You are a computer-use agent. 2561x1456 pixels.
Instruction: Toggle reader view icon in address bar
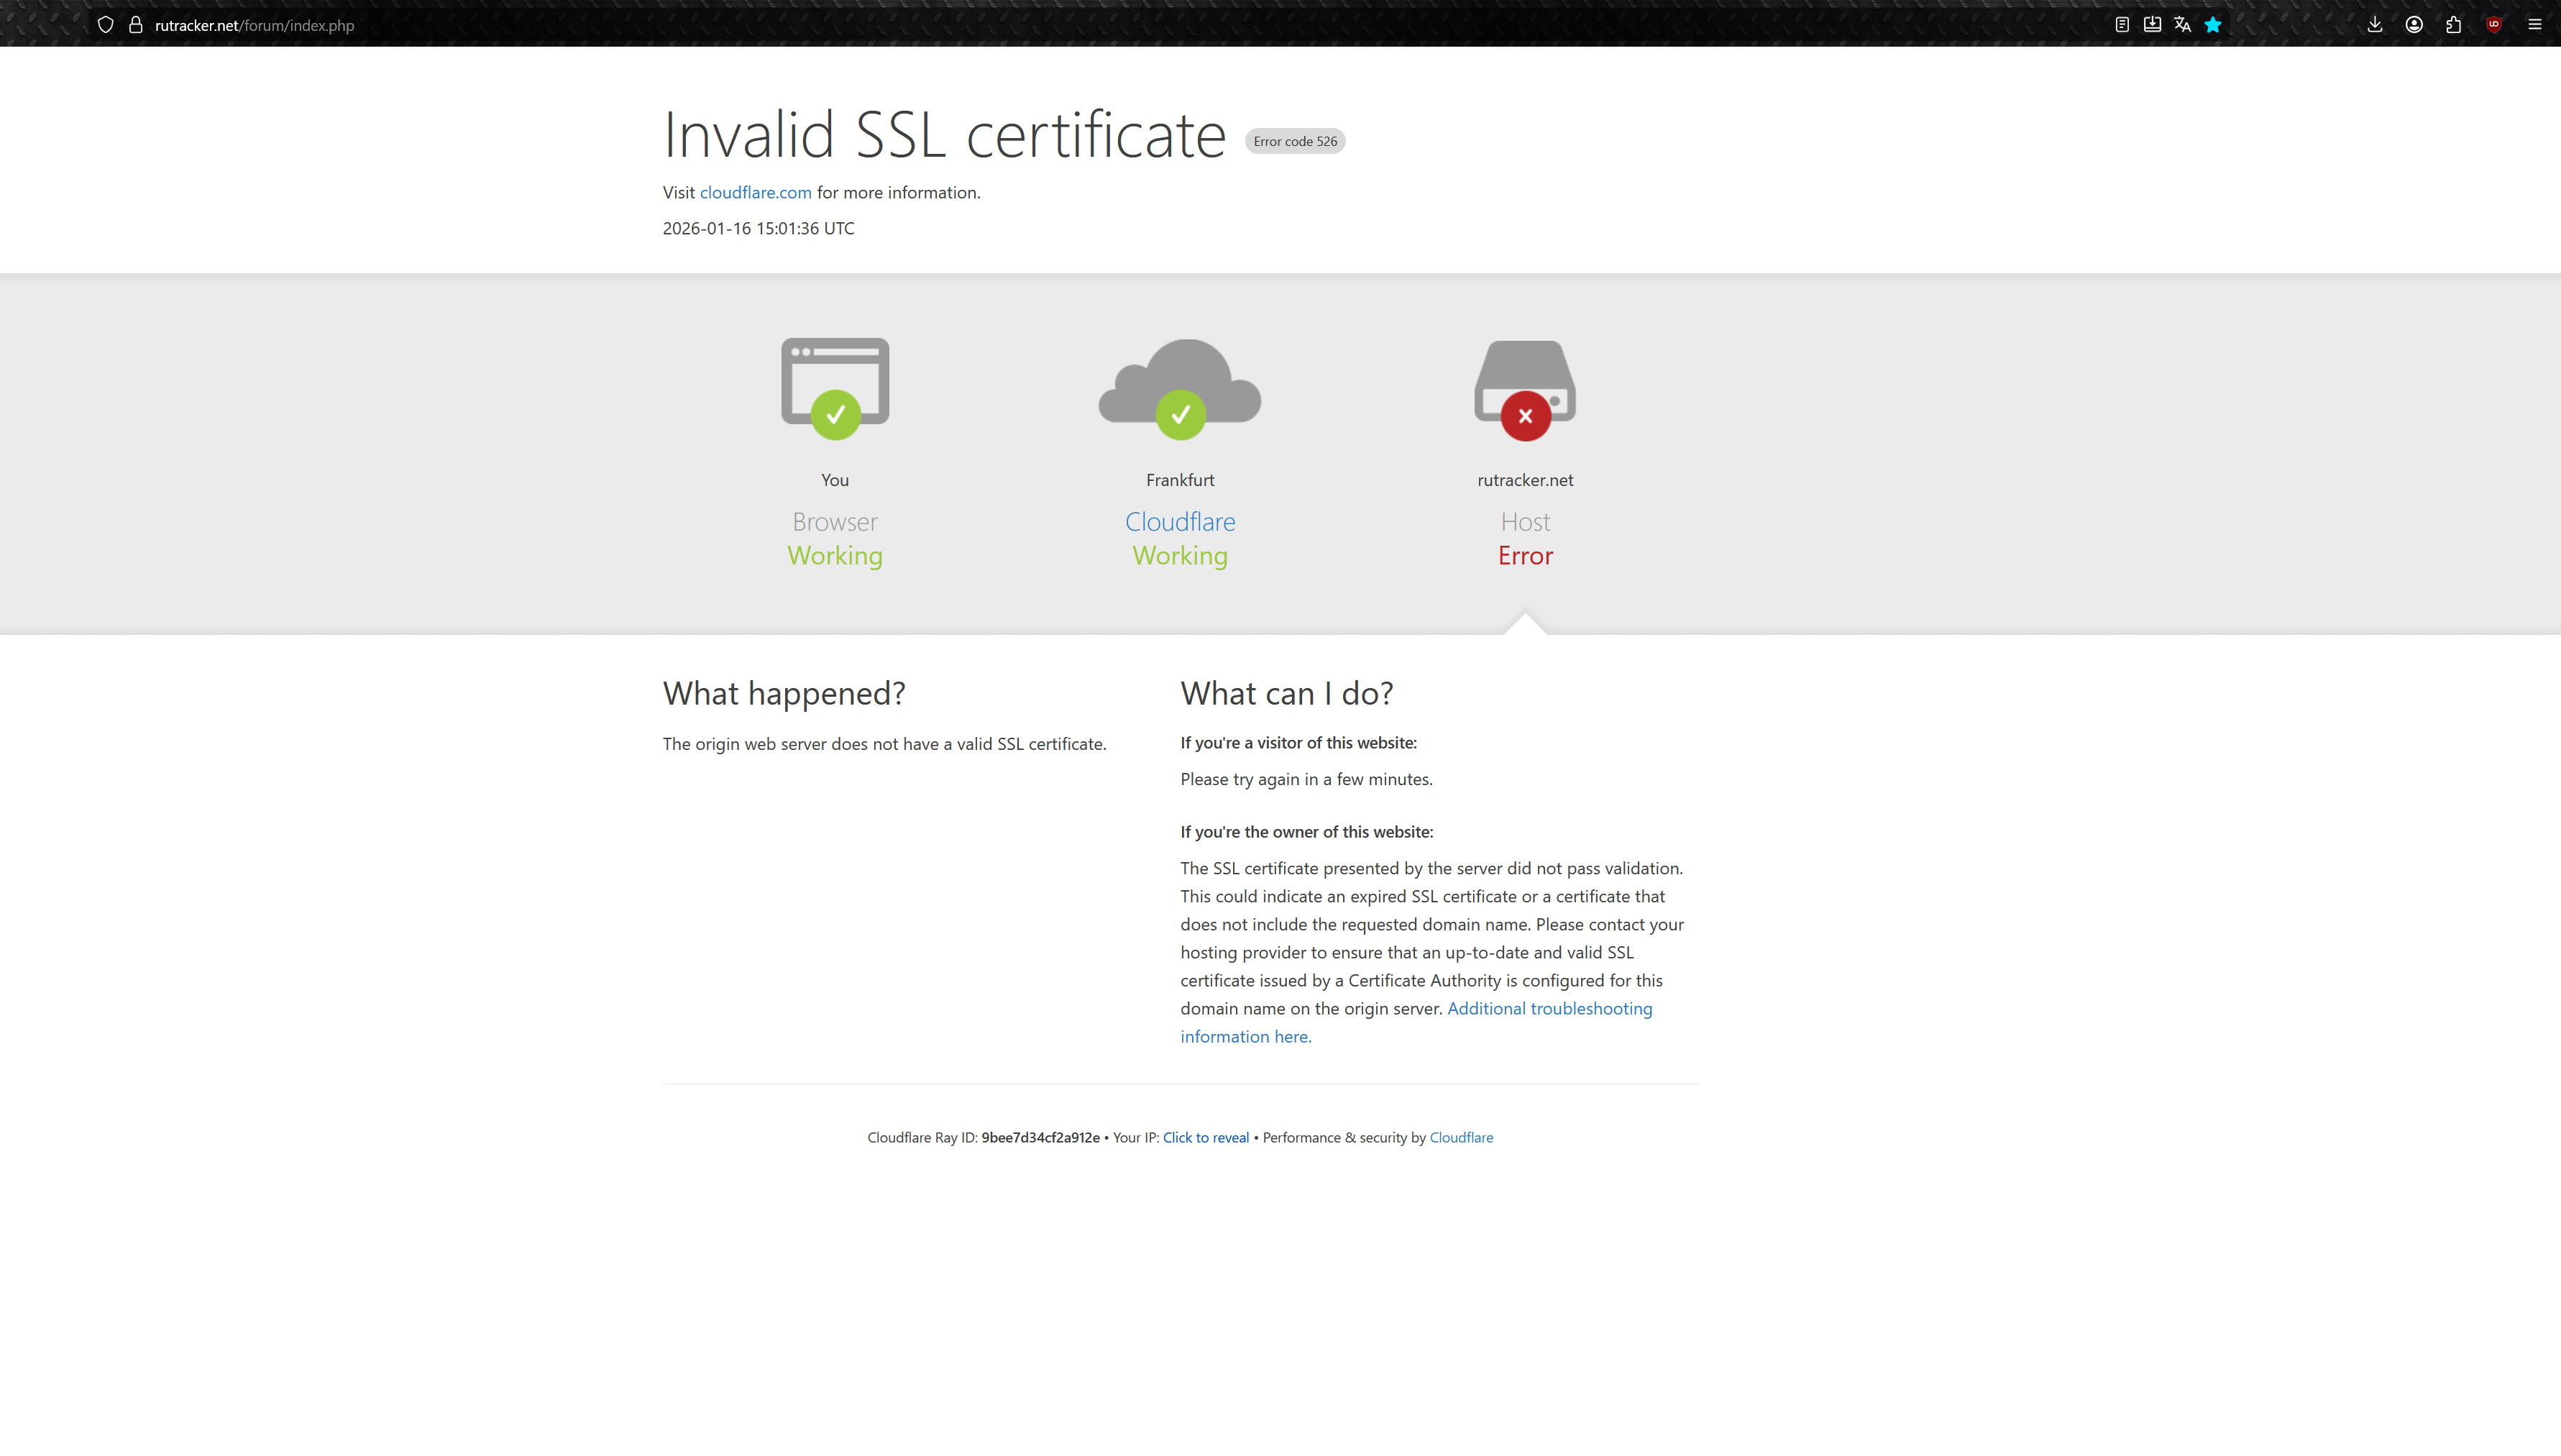(2121, 25)
